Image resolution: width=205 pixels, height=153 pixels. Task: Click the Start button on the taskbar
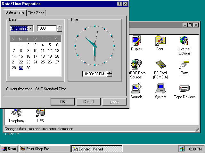coord(9,149)
